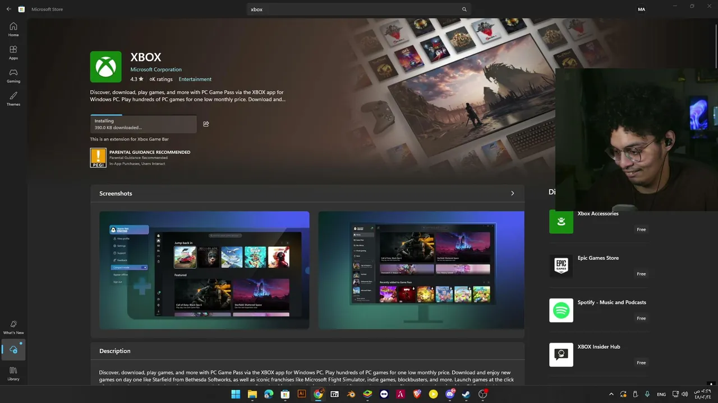
Task: View the 0K ratings link
Action: tap(161, 79)
